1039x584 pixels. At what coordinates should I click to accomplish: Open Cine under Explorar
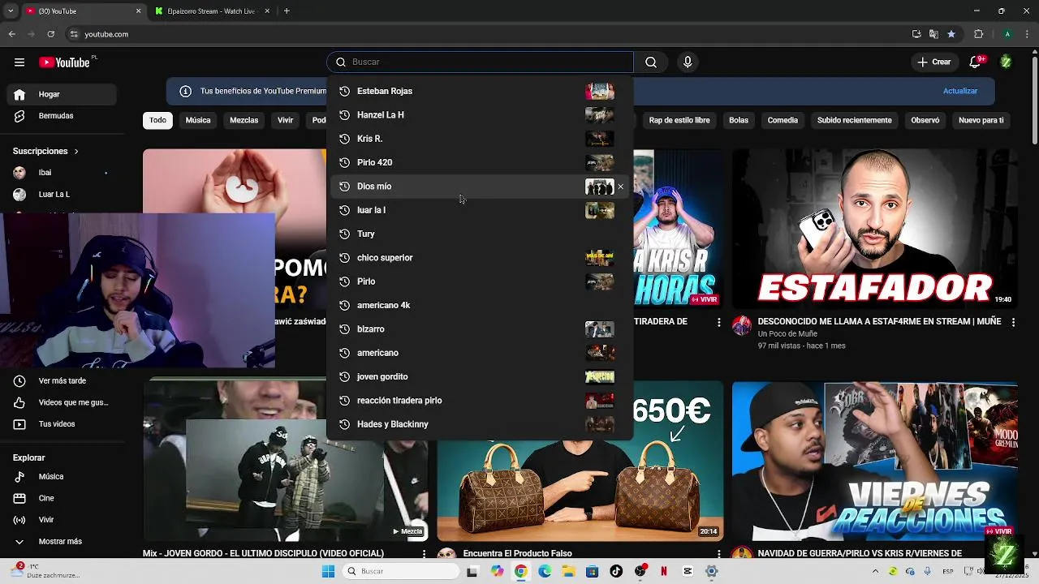[62, 499]
